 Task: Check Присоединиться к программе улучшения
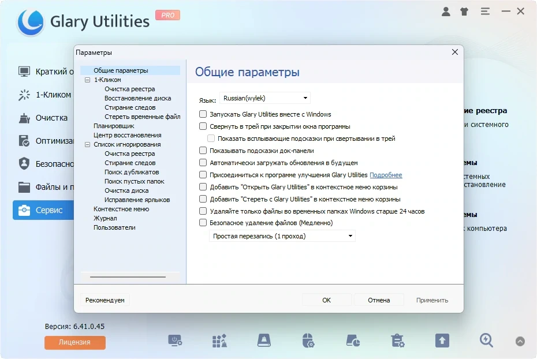point(203,175)
